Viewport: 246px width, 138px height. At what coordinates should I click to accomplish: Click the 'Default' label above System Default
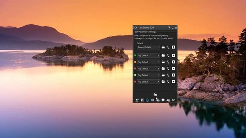(x=140, y=43)
